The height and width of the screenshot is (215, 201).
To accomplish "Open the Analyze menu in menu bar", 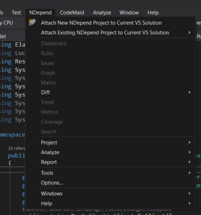I will [102, 13].
